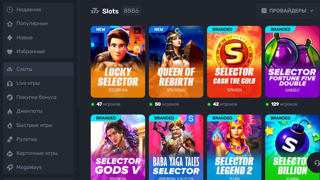Select Карточные игры category

[x=37, y=153]
